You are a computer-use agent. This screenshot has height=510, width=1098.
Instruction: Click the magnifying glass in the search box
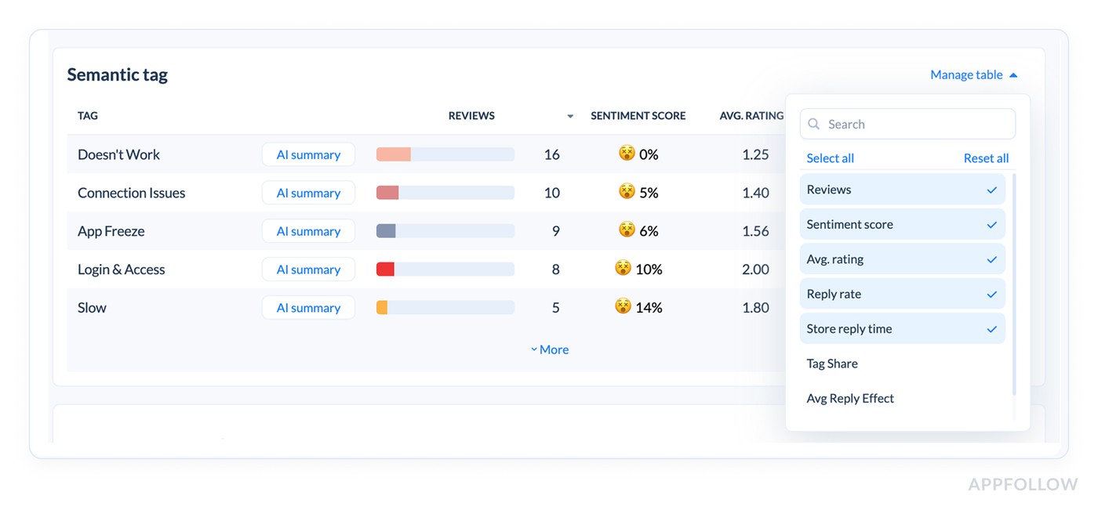(813, 124)
